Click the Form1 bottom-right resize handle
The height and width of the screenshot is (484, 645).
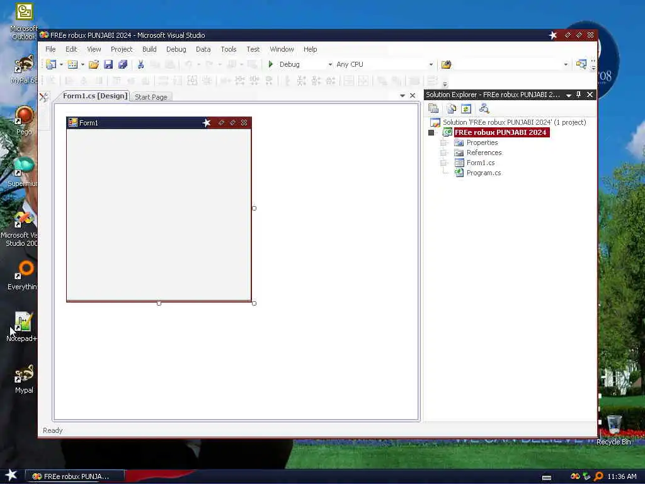[254, 303]
